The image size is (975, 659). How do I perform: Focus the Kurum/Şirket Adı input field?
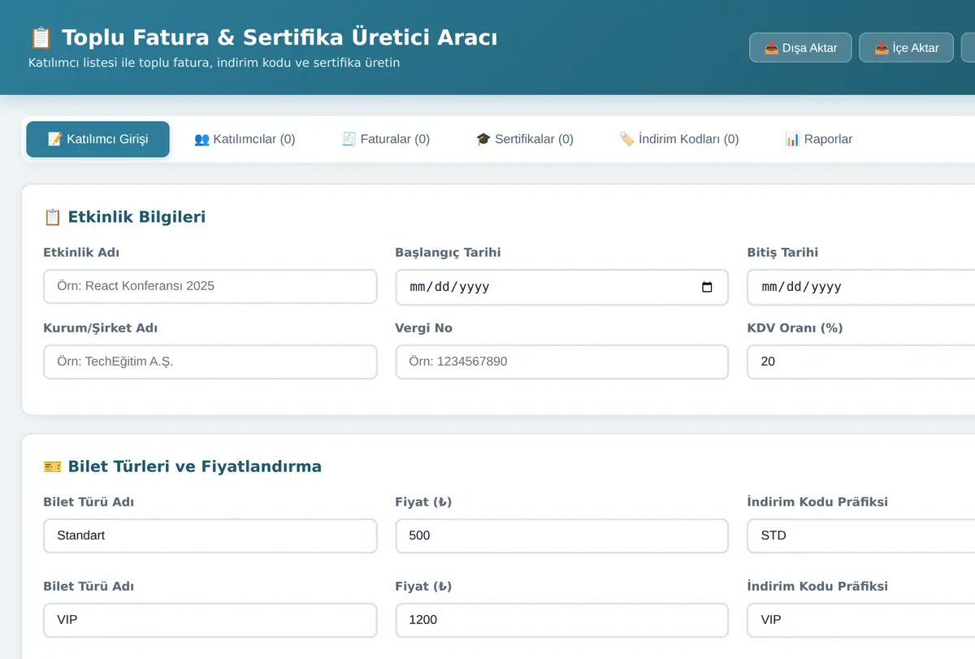210,362
